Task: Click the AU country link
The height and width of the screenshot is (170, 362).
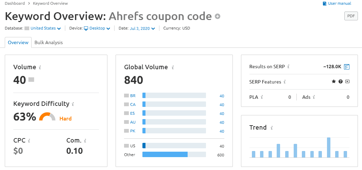Action: click(133, 122)
